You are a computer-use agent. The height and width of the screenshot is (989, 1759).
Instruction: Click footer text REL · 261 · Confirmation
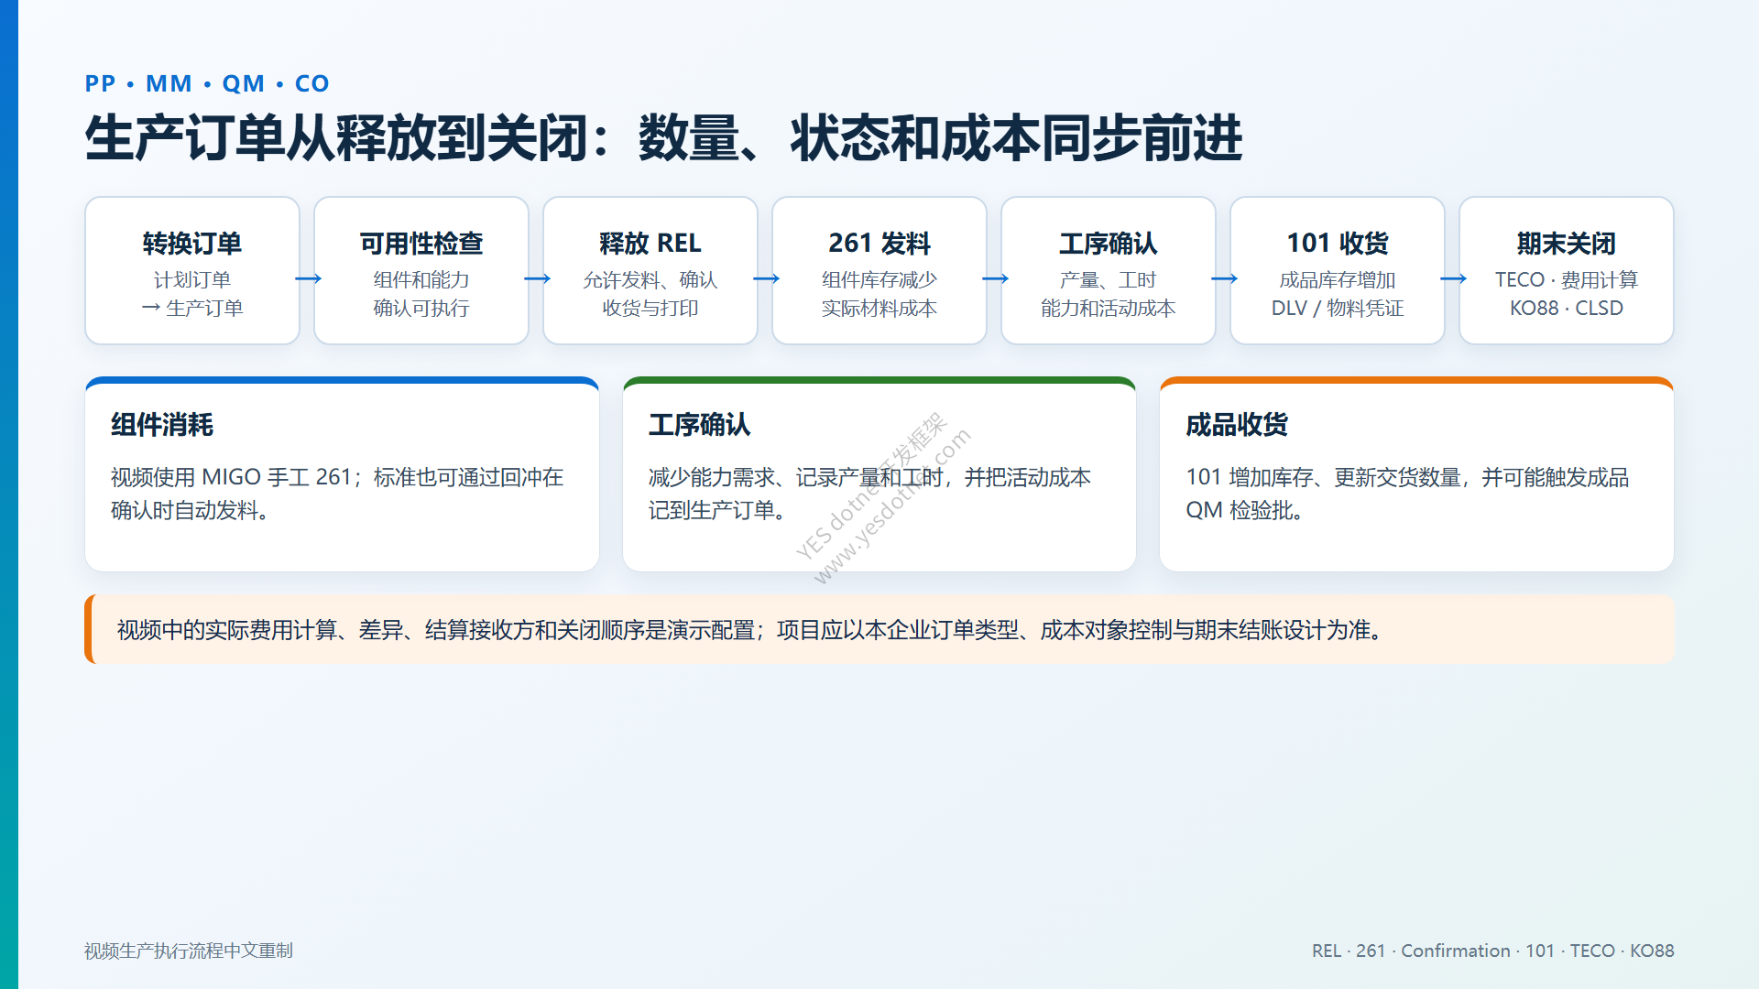click(x=1411, y=951)
